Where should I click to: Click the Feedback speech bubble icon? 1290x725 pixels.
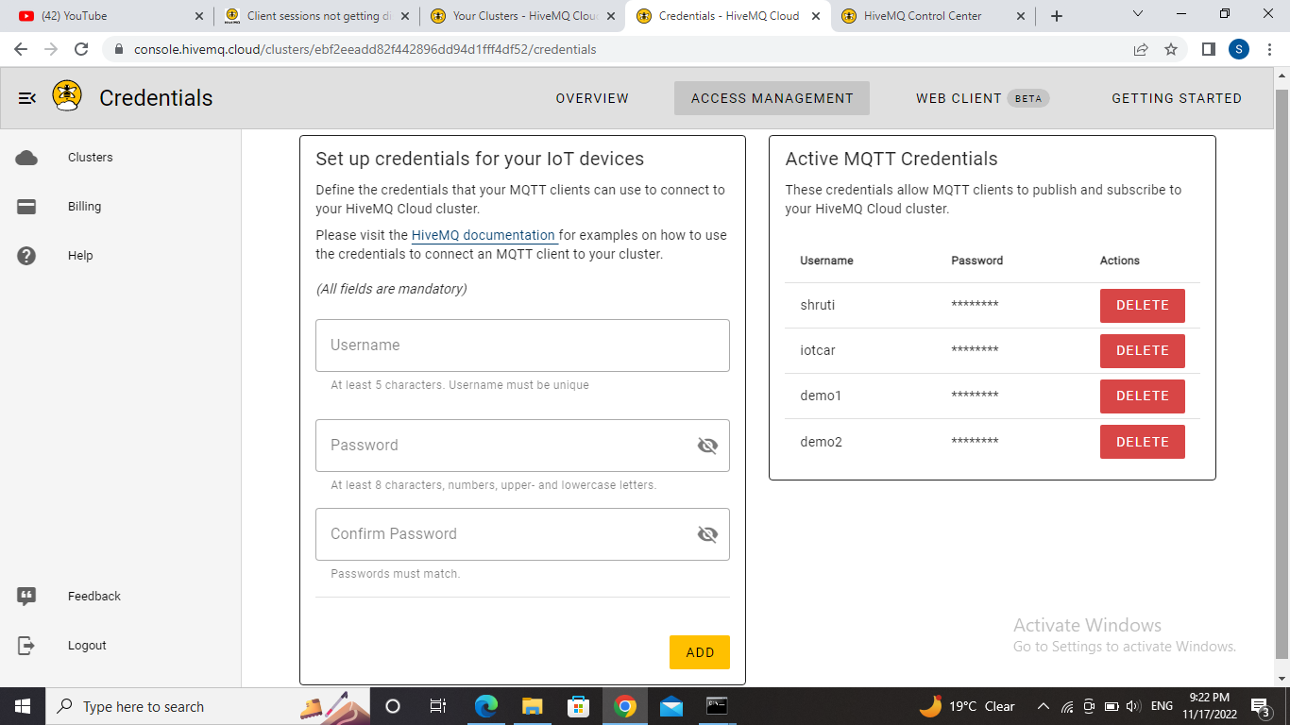(x=26, y=597)
